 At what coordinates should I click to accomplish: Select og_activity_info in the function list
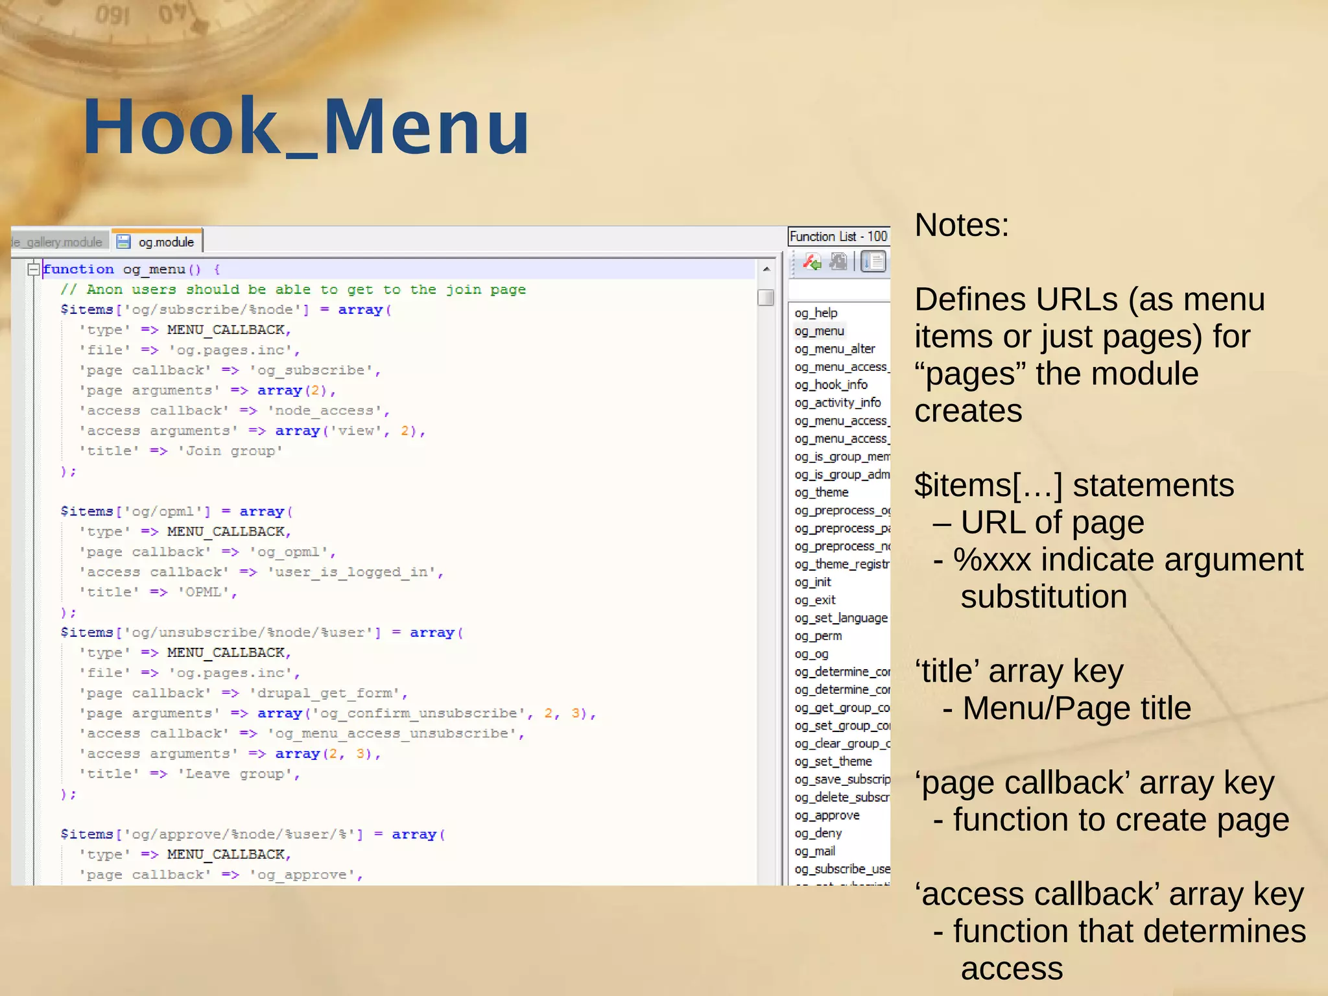[837, 403]
